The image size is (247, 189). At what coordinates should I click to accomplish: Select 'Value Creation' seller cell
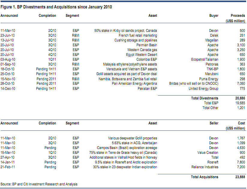tap(208, 153)
